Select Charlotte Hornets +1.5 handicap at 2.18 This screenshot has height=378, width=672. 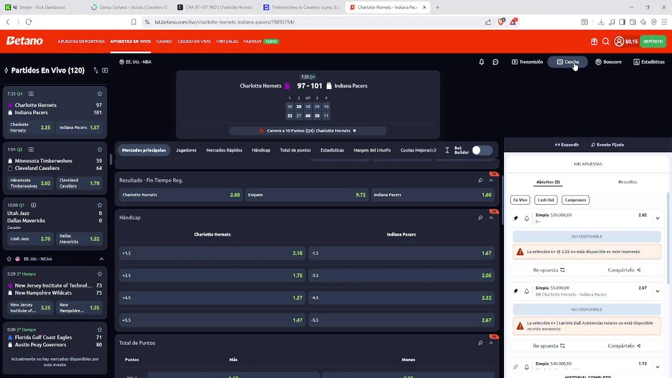point(212,253)
